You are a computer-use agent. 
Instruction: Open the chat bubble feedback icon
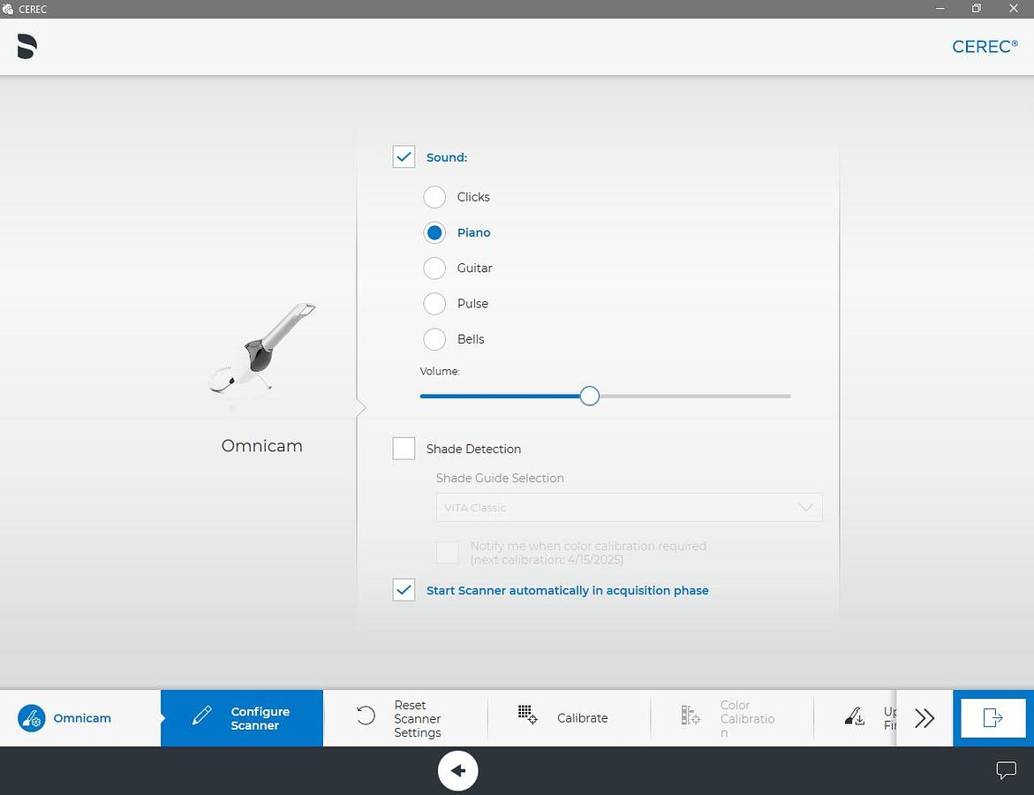[1006, 770]
